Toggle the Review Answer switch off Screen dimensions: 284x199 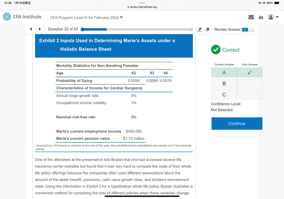(248, 29)
